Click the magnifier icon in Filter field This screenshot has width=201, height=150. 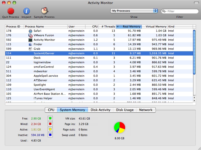point(164,11)
